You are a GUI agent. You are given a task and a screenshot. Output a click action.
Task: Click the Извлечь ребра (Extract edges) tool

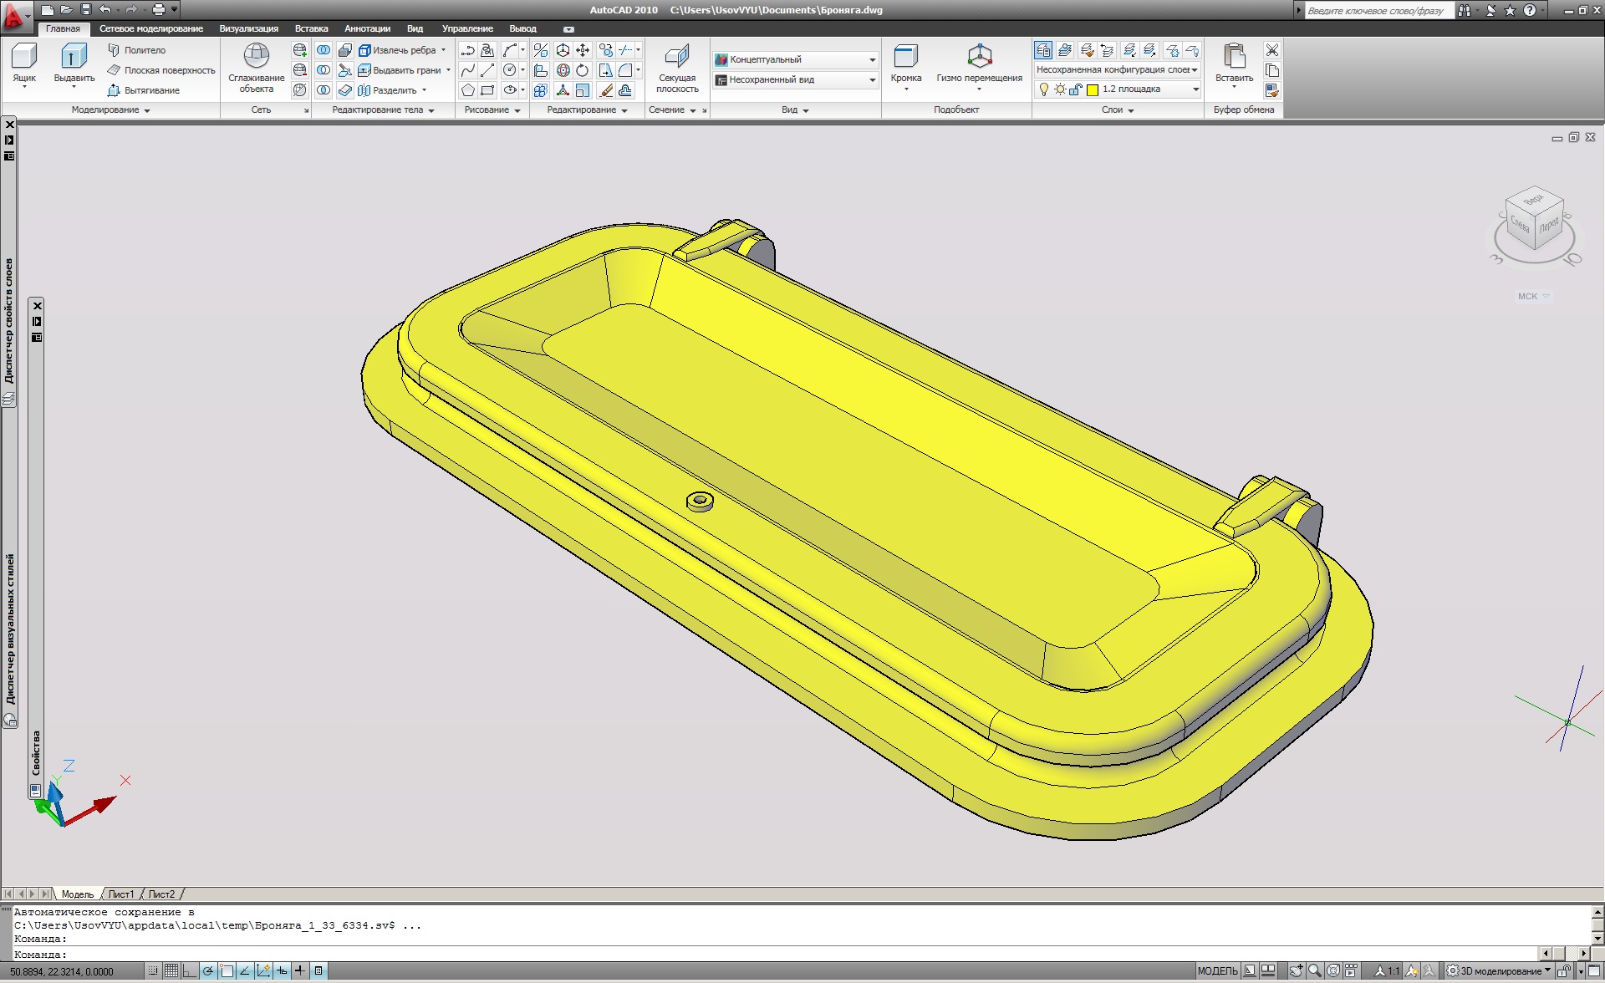click(x=397, y=50)
